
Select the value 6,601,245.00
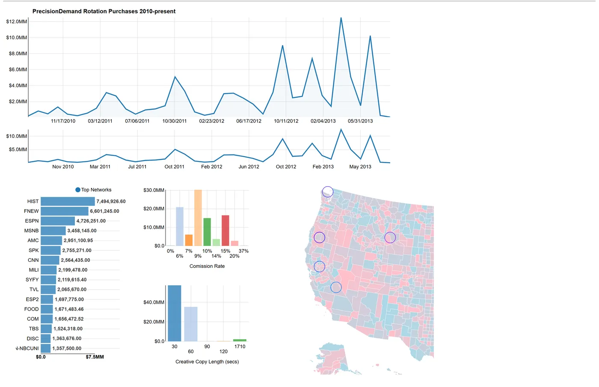tap(105, 211)
